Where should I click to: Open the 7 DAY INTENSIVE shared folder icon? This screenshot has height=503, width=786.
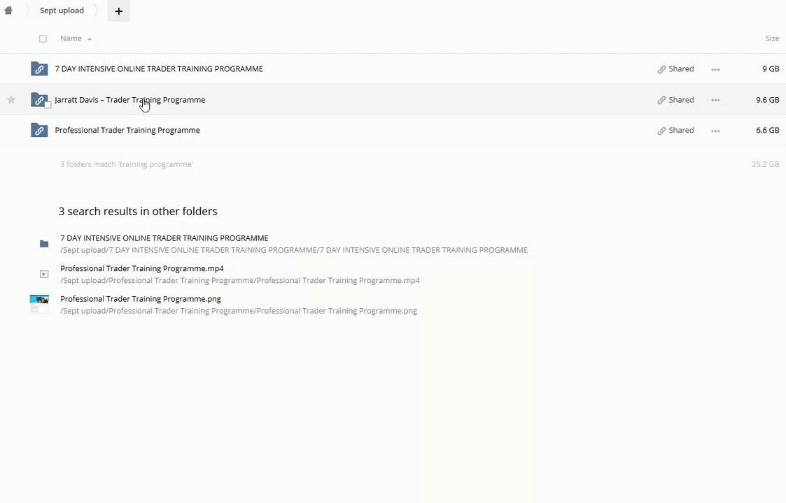(x=39, y=69)
